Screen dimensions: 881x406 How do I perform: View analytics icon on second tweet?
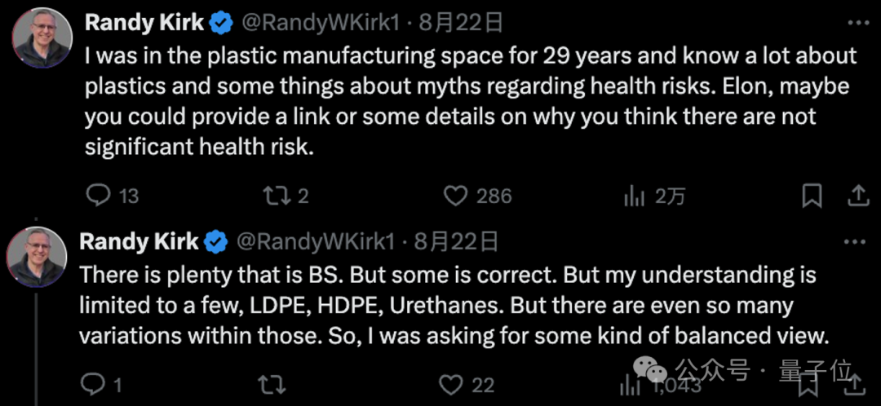(630, 386)
